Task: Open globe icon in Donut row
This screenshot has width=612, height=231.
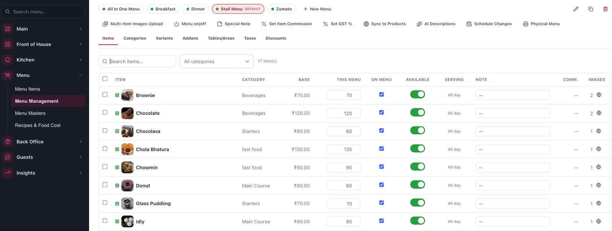Action: click(599, 185)
